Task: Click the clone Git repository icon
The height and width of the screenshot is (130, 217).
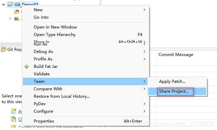Action: coord(13,119)
